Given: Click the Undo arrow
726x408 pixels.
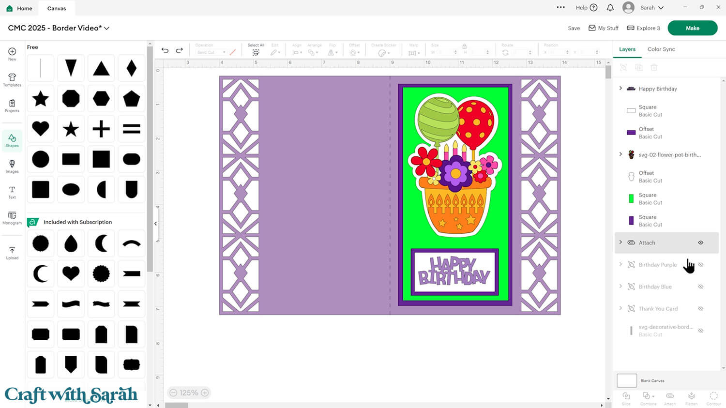Looking at the screenshot, I should tap(165, 50).
